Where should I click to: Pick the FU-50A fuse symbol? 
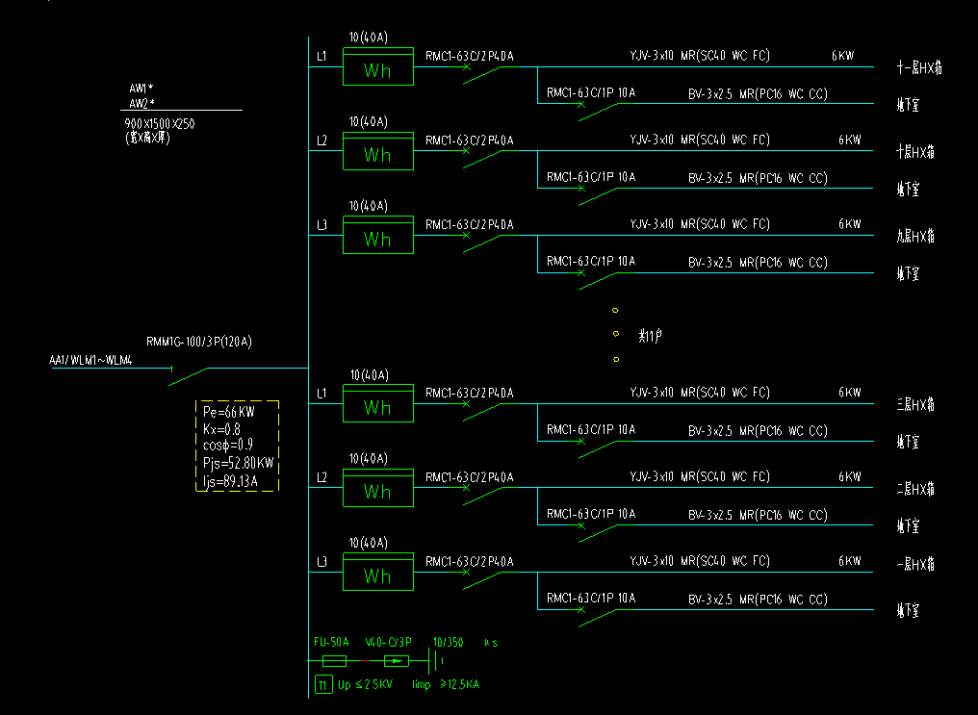[x=334, y=661]
